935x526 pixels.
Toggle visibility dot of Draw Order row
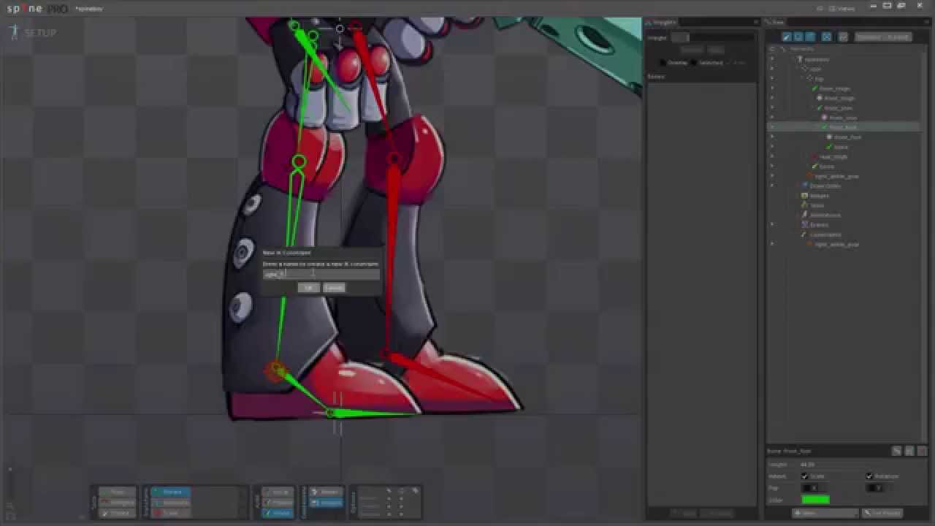(x=772, y=186)
